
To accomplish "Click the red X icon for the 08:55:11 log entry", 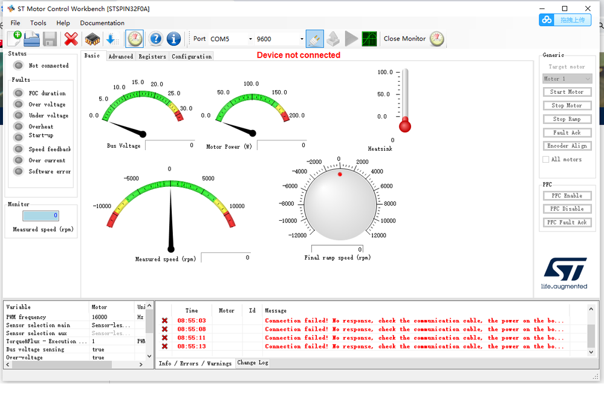I will pyautogui.click(x=164, y=338).
